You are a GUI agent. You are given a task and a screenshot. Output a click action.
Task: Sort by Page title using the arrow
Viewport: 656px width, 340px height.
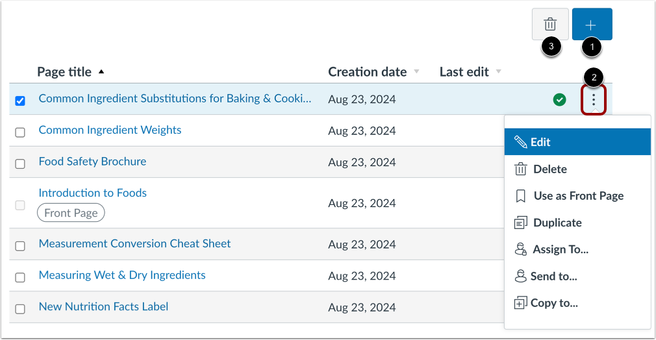click(101, 72)
